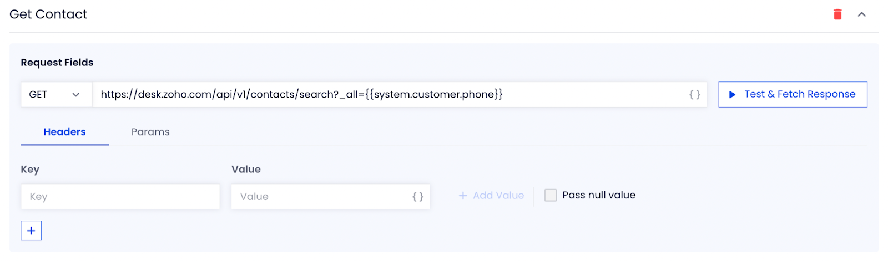888x261 pixels.
Task: Focus the header Value input box
Action: click(330, 197)
